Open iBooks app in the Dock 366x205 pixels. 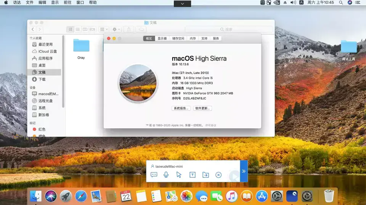tap(247, 196)
